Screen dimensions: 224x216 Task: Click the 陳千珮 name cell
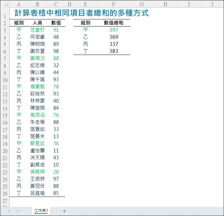(x=38, y=80)
